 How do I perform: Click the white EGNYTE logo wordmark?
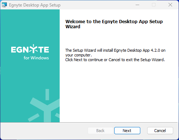pyautogui.click(x=30, y=49)
